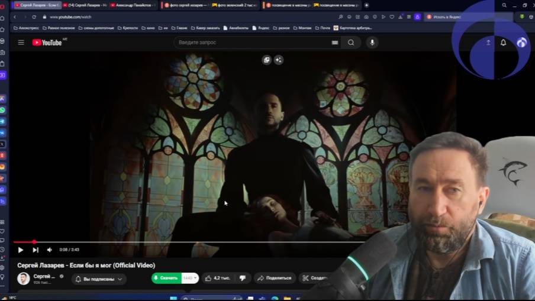Go to YouTube home via the logo
The image size is (535, 301).
(x=47, y=43)
